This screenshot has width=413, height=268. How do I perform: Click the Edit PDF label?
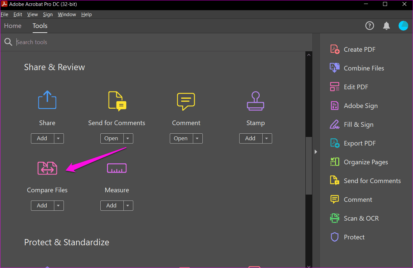356,87
